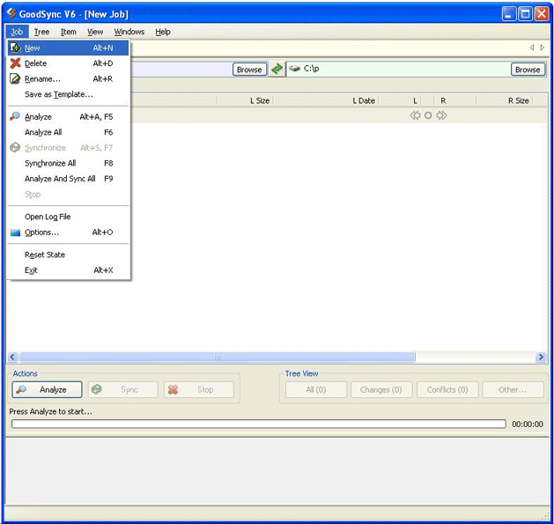Click the grayed Synchronize menu entry

click(68, 148)
